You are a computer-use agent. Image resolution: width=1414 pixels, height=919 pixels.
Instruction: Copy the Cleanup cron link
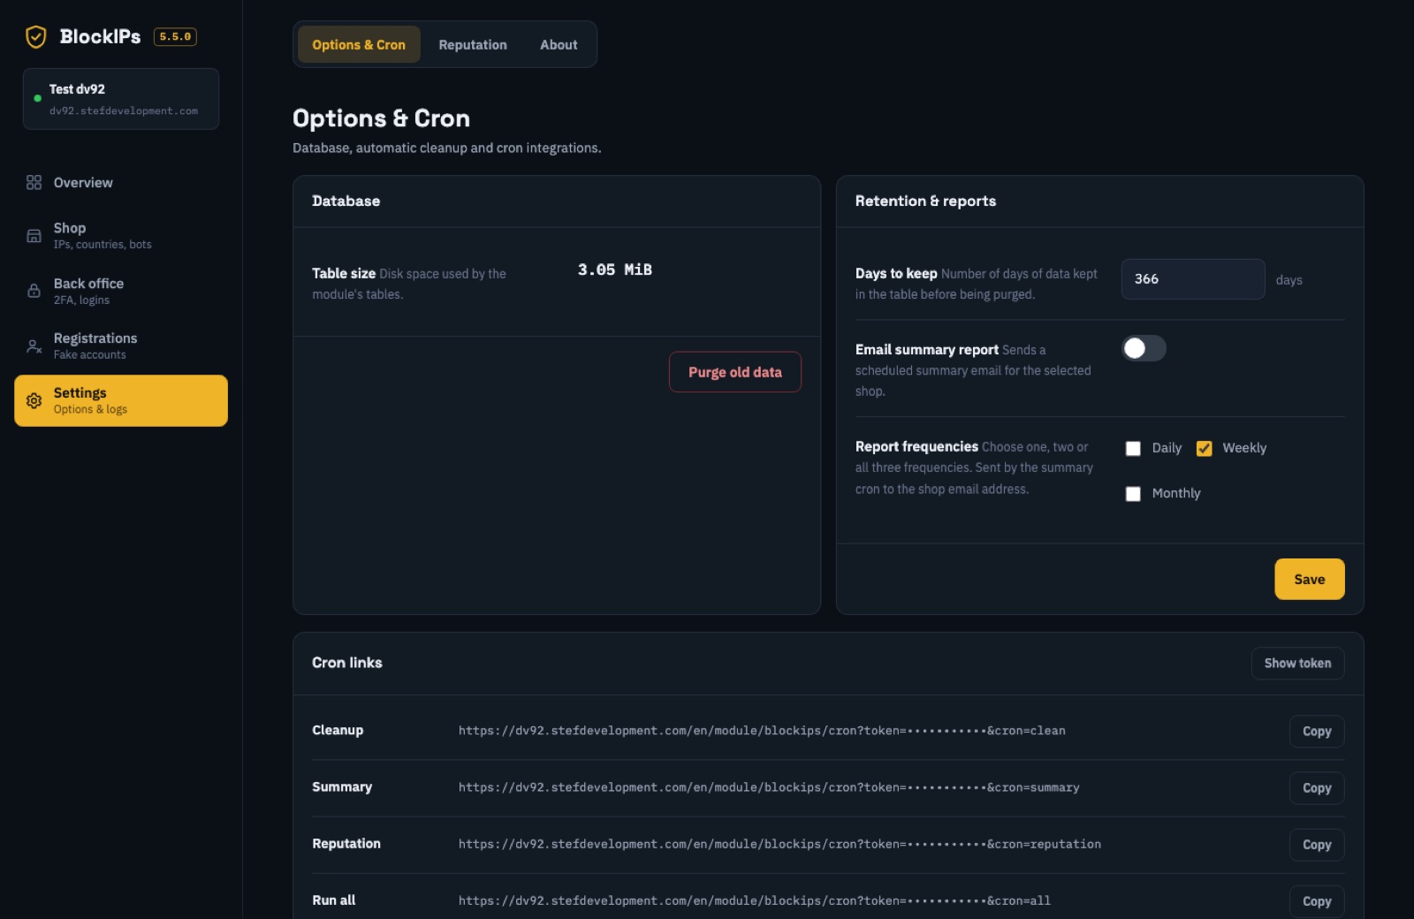click(x=1317, y=731)
